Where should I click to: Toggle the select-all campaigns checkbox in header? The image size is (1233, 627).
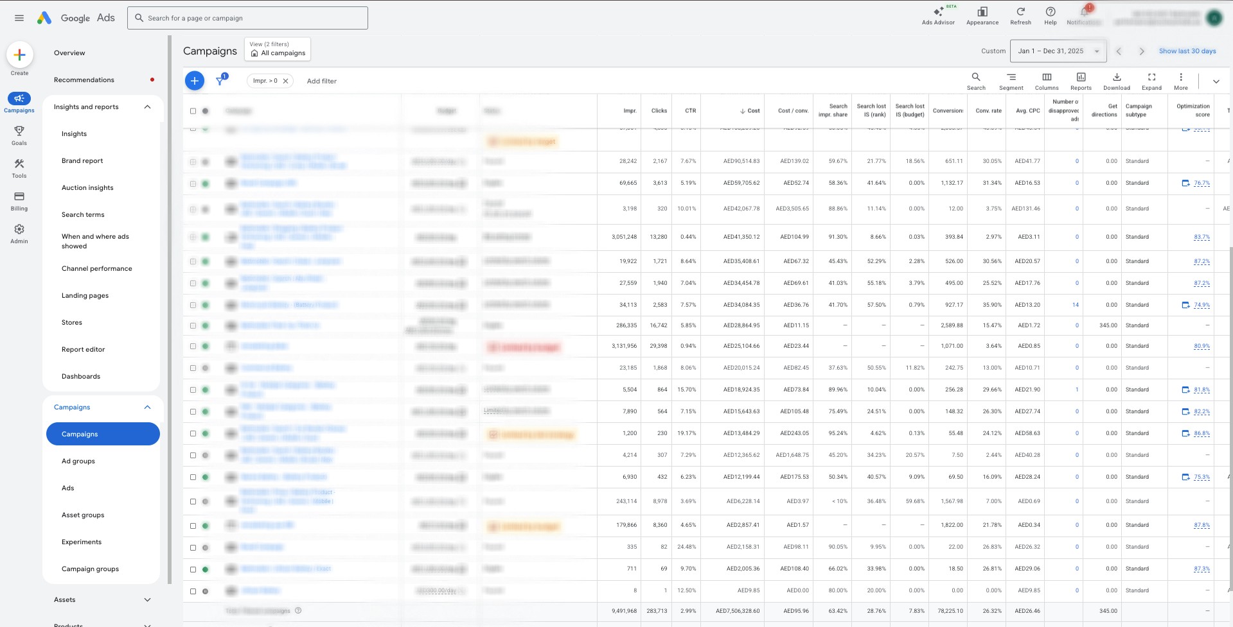tap(193, 111)
